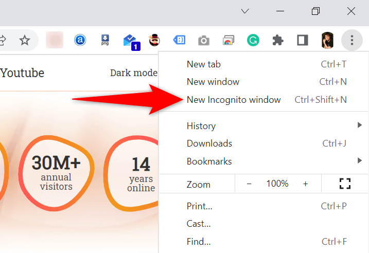Choose New tab from the menu
Image resolution: width=369 pixels, height=253 pixels.
point(204,64)
